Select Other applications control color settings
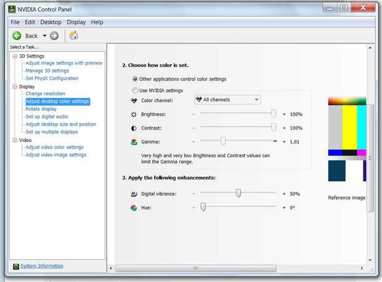Image resolution: width=382 pixels, height=282 pixels. (135, 79)
